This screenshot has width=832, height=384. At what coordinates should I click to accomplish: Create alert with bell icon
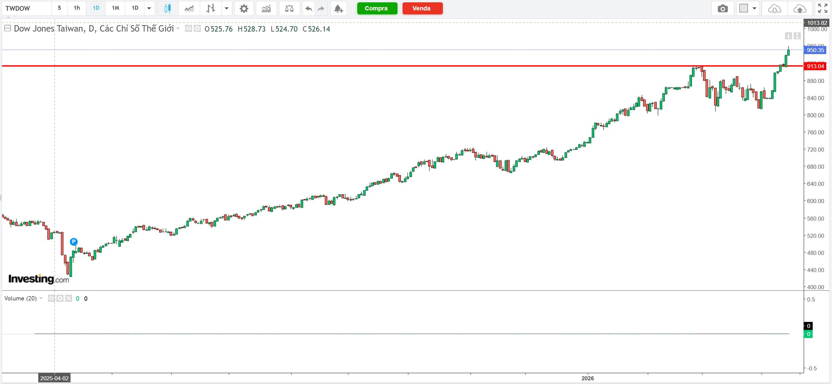338,8
